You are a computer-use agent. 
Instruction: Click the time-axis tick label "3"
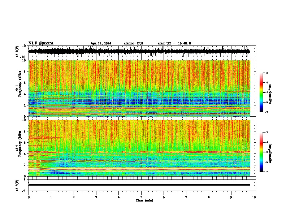tap(96, 197)
